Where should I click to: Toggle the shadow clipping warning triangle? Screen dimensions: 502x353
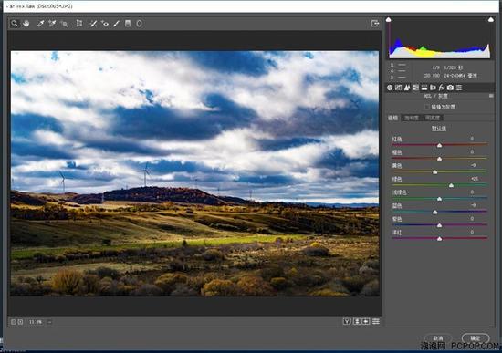388,20
